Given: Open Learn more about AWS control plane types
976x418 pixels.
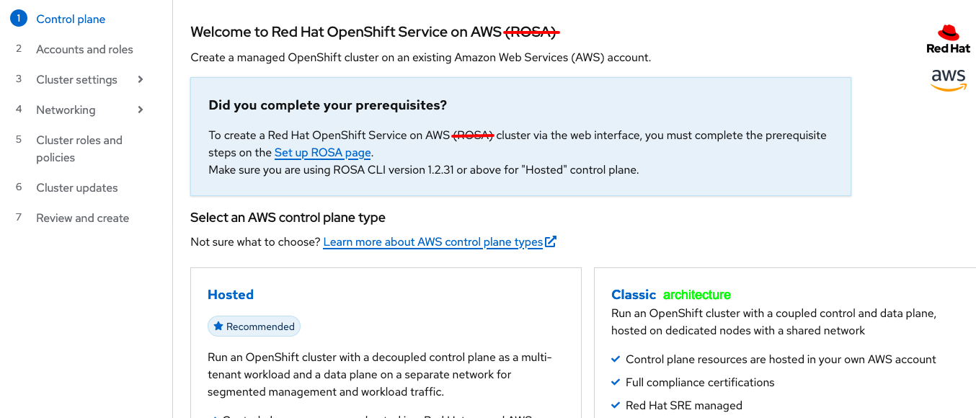Looking at the screenshot, I should pos(432,242).
